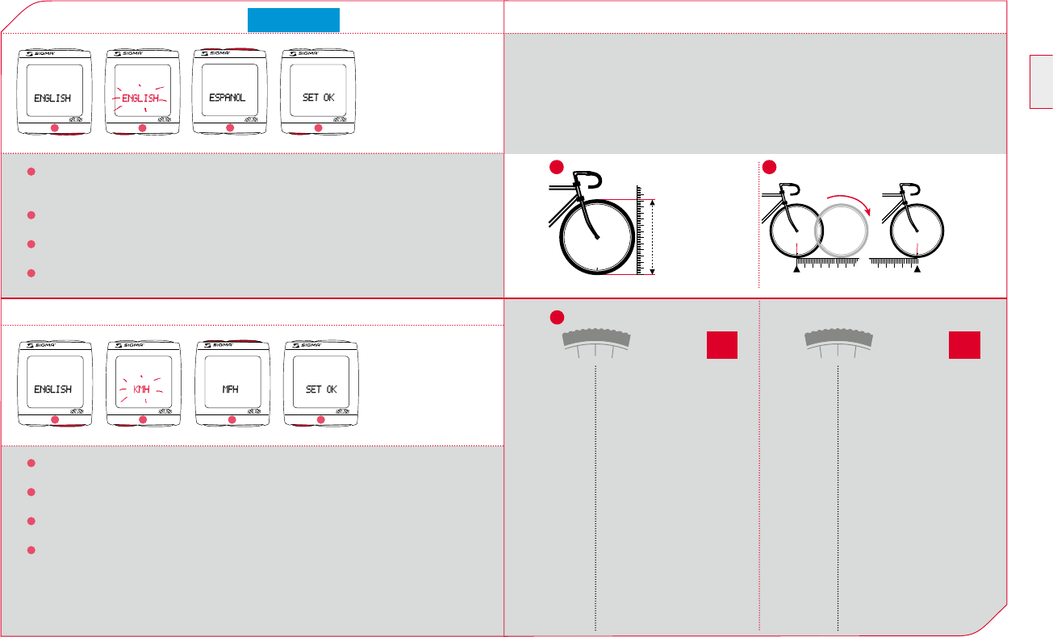This screenshot has height=637, width=1053.
Task: Click the red circle marker above the rolling-wheel diagram
Action: click(771, 168)
